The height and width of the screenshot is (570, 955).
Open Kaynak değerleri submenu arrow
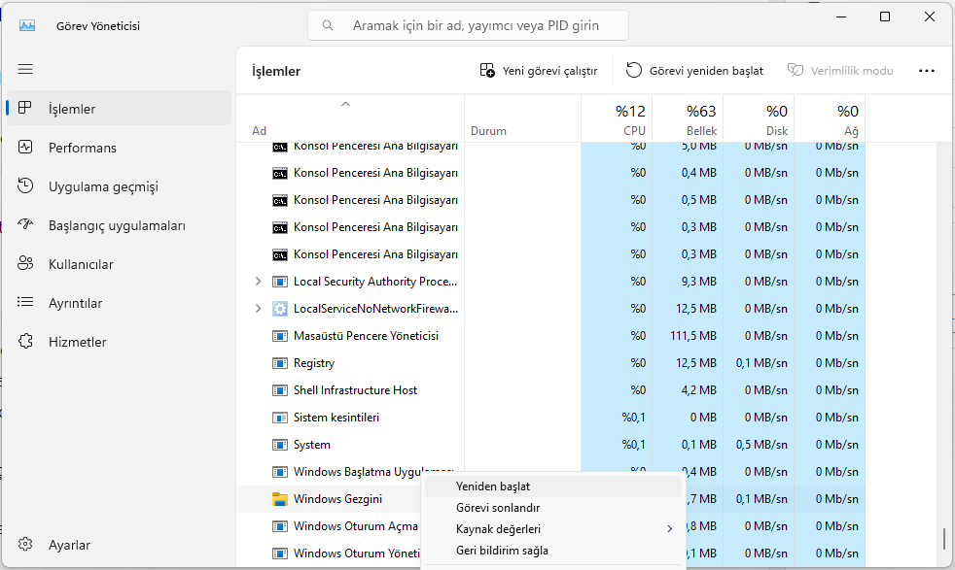669,529
